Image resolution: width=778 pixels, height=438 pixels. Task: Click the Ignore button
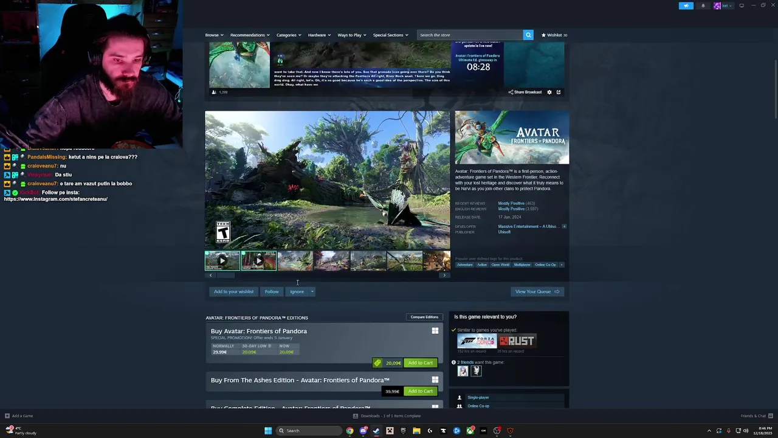(x=297, y=291)
